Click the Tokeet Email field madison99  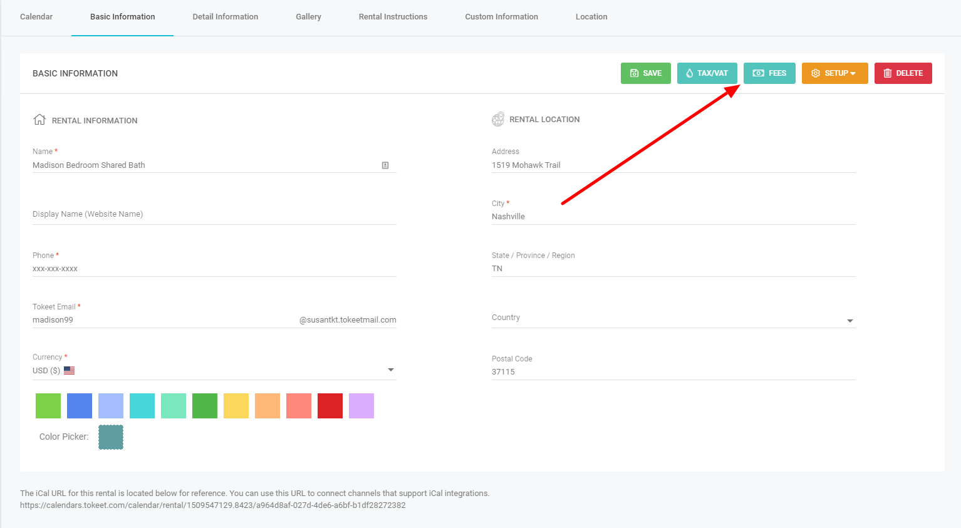pos(163,320)
